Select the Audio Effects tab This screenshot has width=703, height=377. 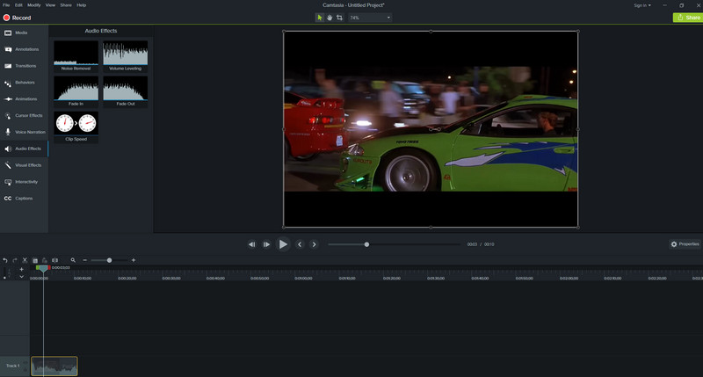click(x=24, y=149)
